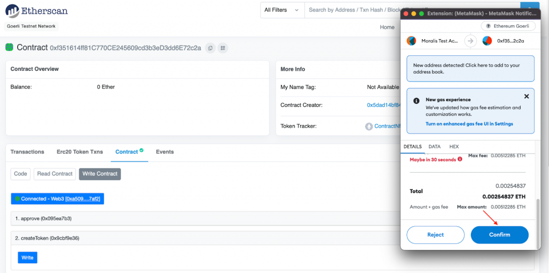Image resolution: width=549 pixels, height=273 pixels.
Task: Click the 0 Ether balance value
Action: (x=106, y=87)
